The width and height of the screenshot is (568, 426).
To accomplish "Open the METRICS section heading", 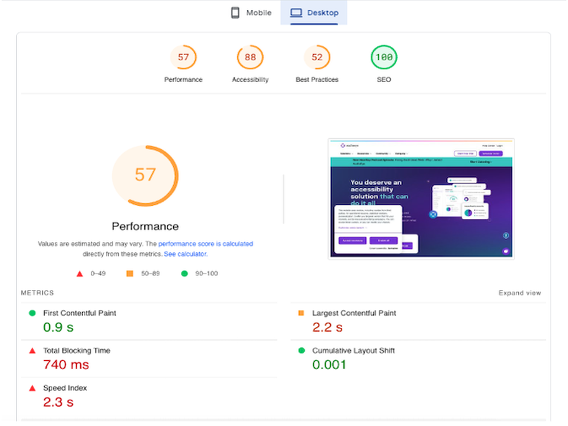I will [37, 293].
